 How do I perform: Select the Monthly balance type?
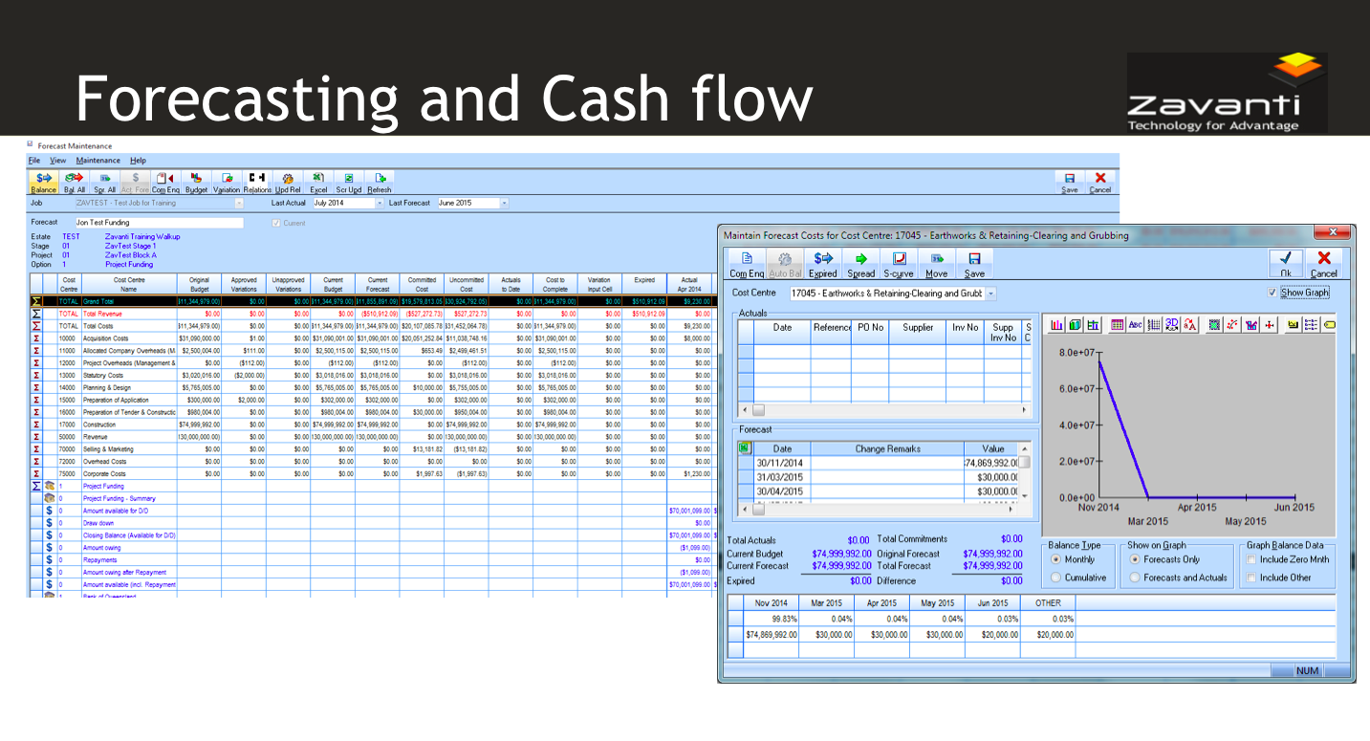click(1056, 559)
